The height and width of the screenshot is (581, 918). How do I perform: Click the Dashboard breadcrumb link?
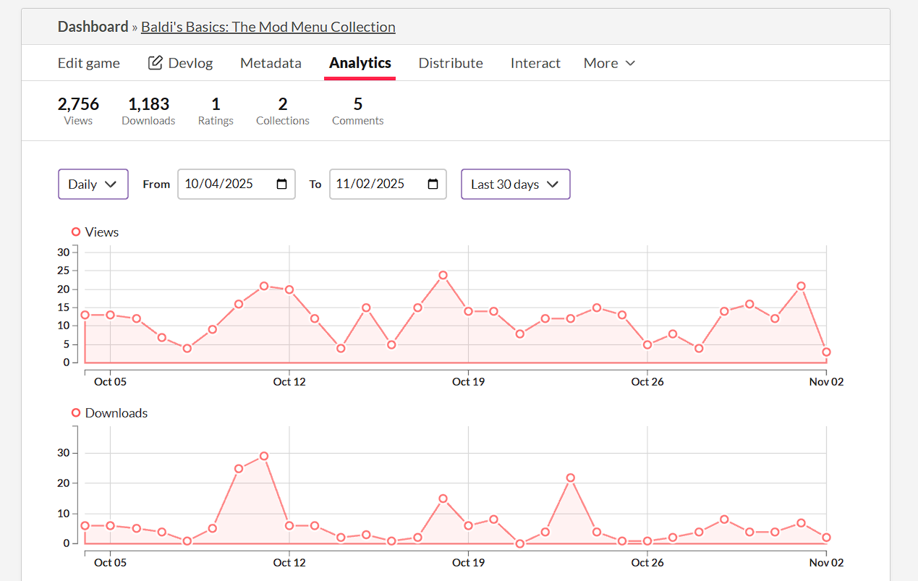[x=93, y=27]
